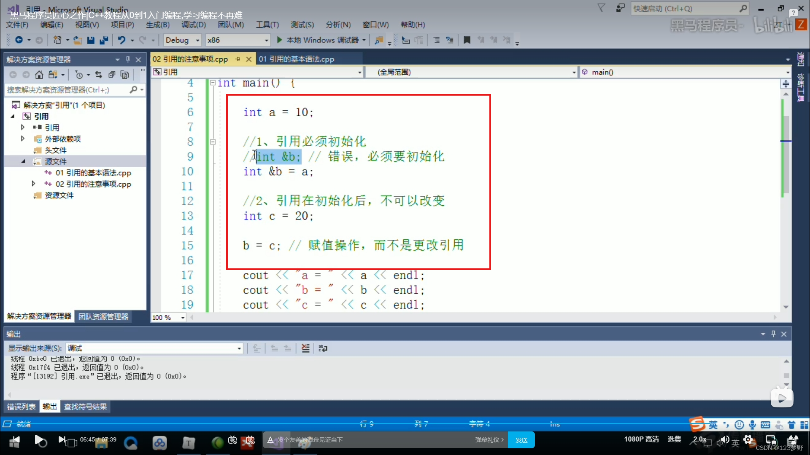This screenshot has width=810, height=455.
Task: Click the New Project toolbar icon
Action: click(57, 40)
